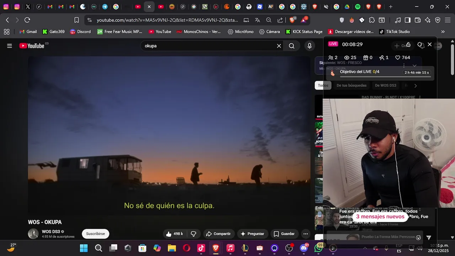
Task: Start voice search with the microphone
Action: click(x=310, y=46)
